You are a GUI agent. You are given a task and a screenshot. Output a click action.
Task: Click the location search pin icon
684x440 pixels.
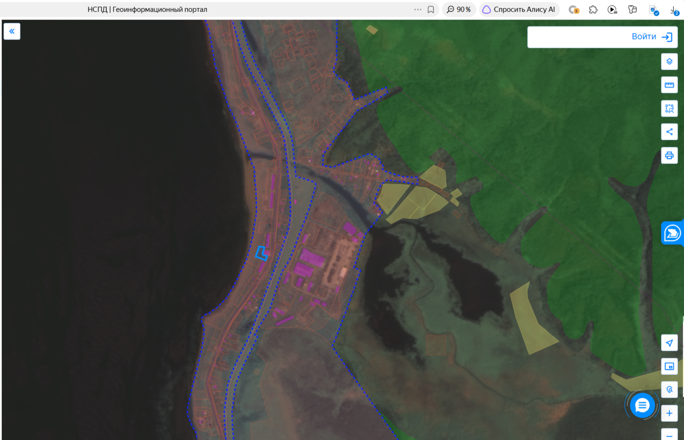point(669,390)
